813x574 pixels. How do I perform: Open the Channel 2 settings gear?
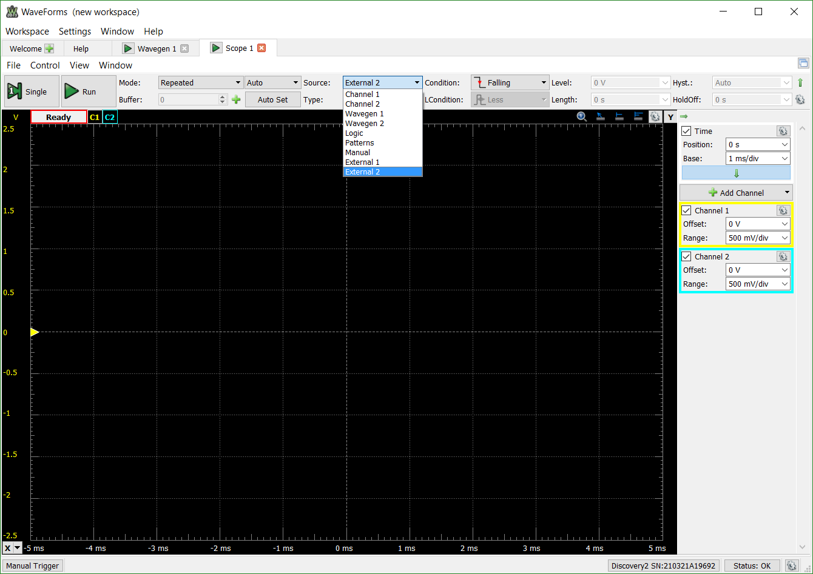pyautogui.click(x=783, y=256)
